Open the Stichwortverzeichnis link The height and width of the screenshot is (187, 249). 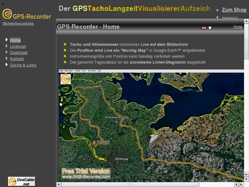pos(18,24)
